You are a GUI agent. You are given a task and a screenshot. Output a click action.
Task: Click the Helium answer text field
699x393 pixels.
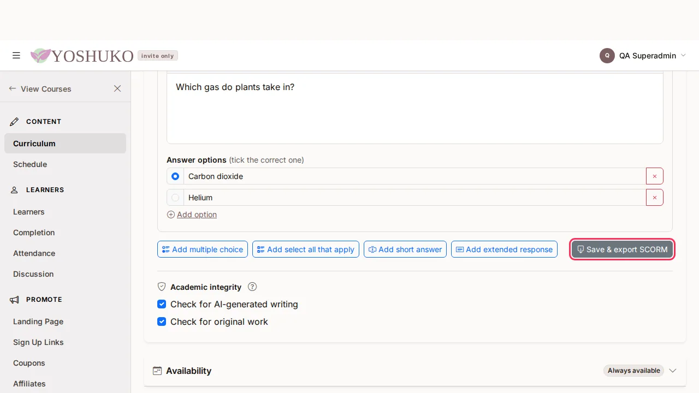coord(415,198)
